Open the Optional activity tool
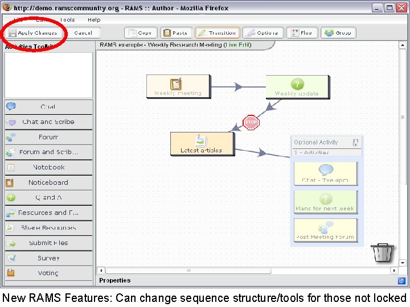Viewport: 410px width, 307px height. (x=263, y=33)
